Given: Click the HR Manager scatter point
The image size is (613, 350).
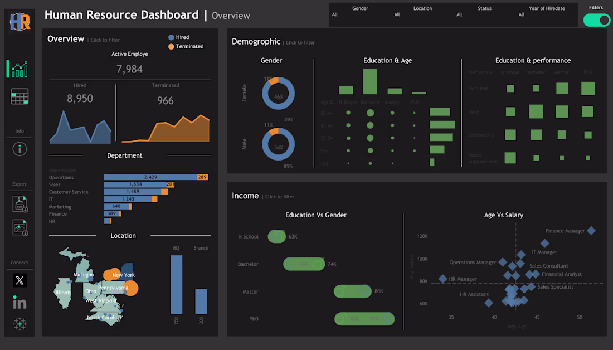Looking at the screenshot, I should (442, 279).
